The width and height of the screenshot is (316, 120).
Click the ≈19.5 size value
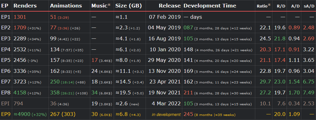click(x=123, y=93)
